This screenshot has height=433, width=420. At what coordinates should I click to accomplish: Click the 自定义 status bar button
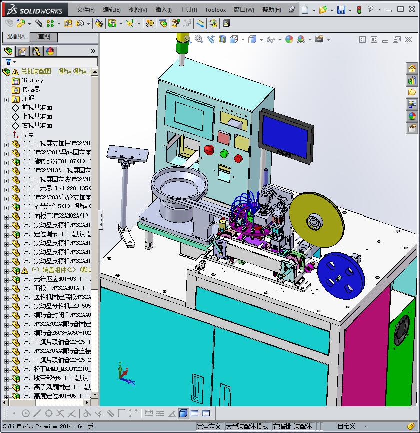point(346,426)
